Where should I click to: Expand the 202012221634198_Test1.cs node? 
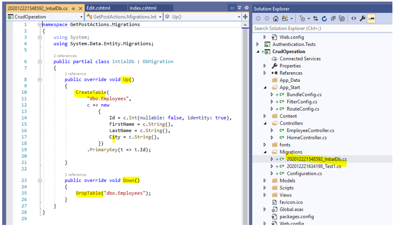272,167
